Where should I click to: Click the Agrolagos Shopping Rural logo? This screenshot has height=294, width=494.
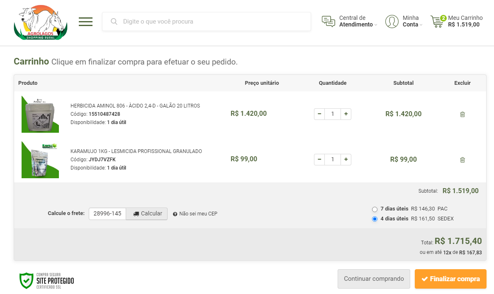point(40,23)
